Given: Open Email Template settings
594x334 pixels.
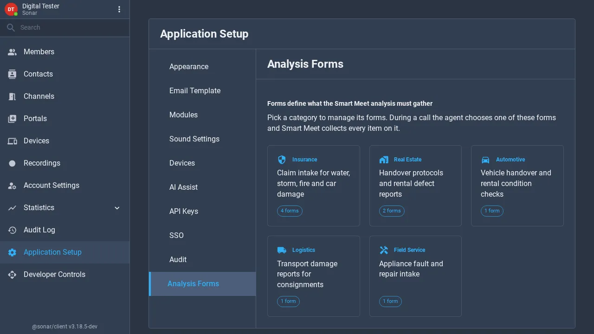Looking at the screenshot, I should [202, 91].
